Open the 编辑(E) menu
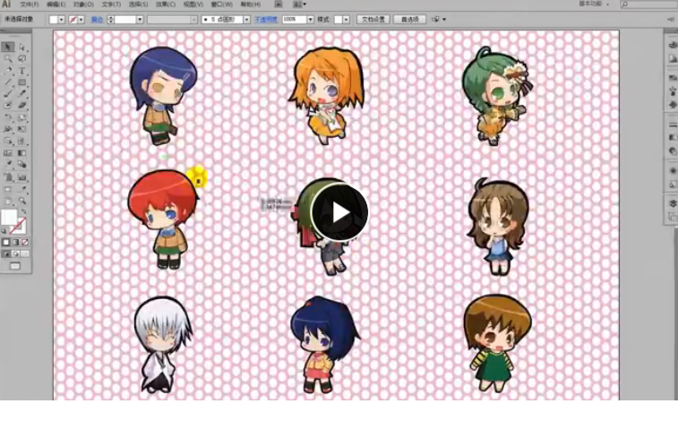678x421 pixels. (56, 4)
